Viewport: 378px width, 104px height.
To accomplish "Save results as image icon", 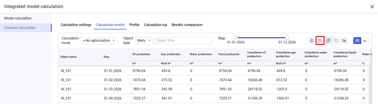I will click(344, 41).
